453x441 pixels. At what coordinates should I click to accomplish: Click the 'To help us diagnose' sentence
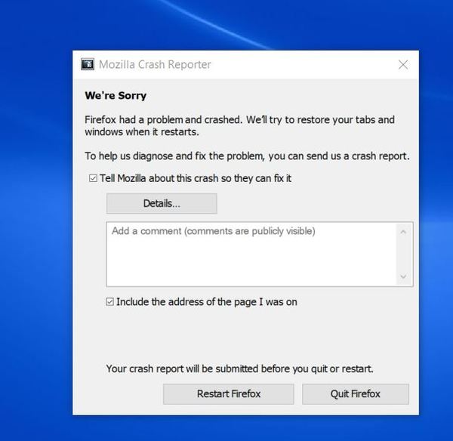(x=246, y=157)
